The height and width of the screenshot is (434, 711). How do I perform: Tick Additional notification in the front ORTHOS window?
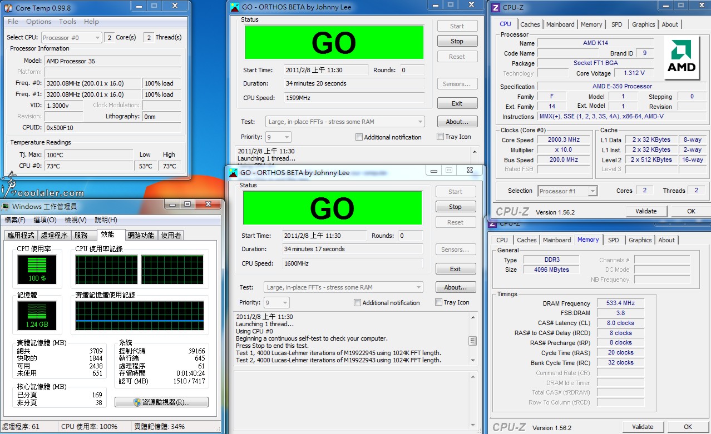357,303
